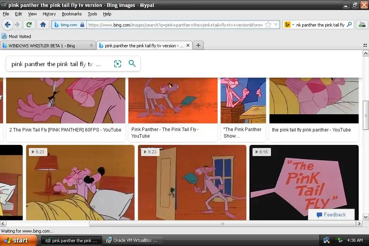This screenshot has width=369, height=246.
Task: Close the pink panther tab
Action: coord(188,45)
